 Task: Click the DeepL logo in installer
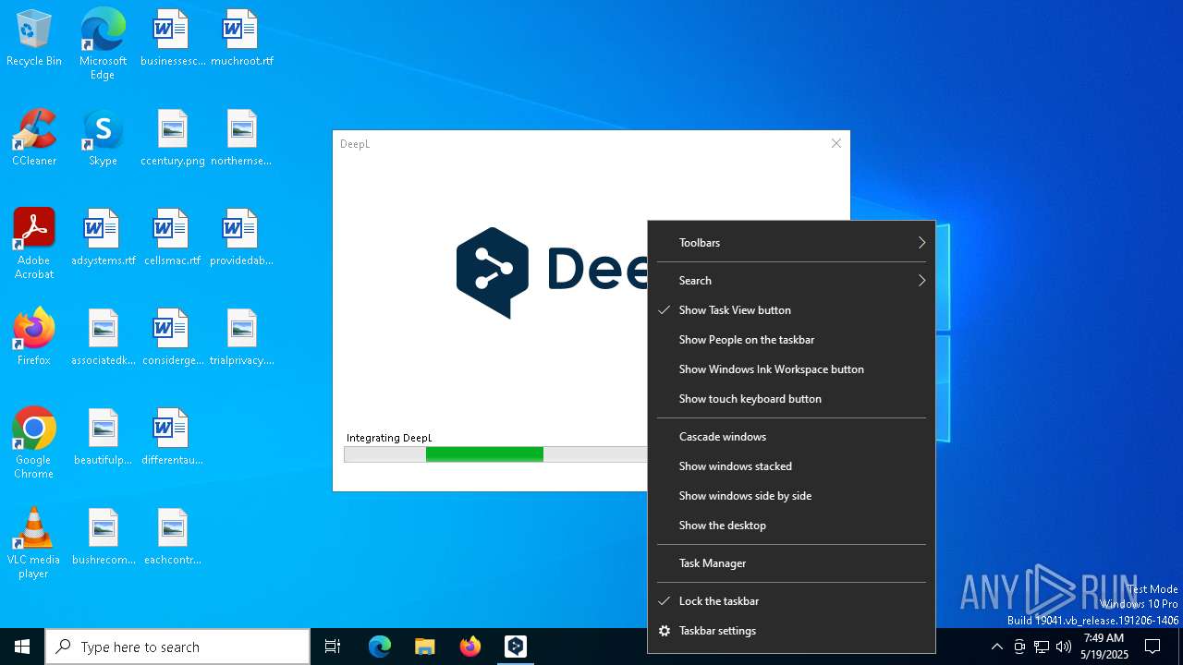point(552,272)
